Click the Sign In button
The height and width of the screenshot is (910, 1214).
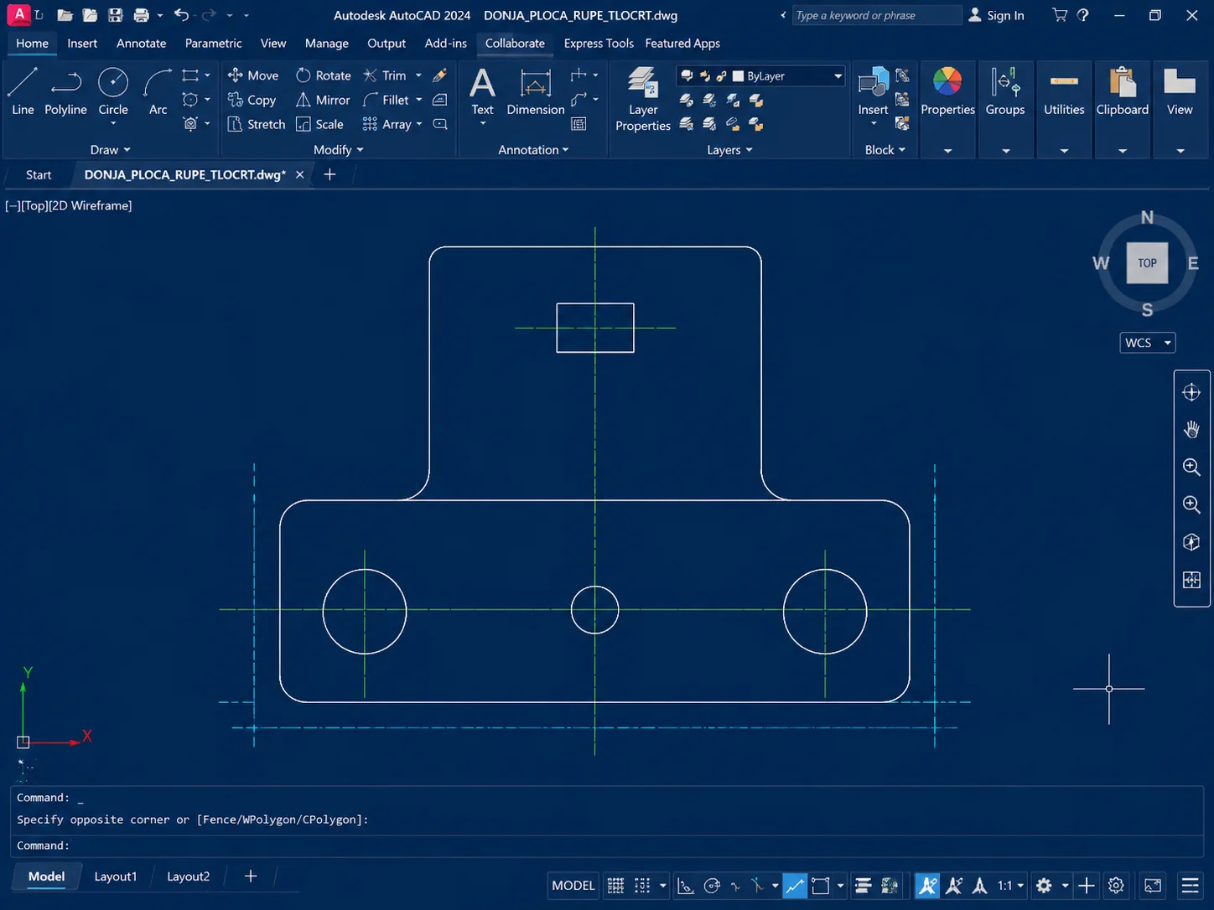coord(996,15)
